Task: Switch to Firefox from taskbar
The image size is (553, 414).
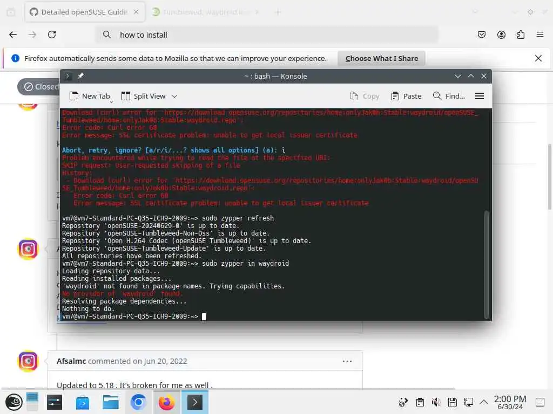Action: [166, 402]
